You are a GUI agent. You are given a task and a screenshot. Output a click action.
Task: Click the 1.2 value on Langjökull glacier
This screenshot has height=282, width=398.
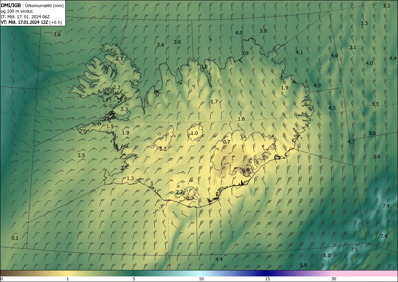pyautogui.click(x=163, y=149)
